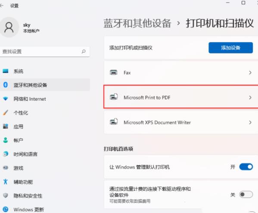Screen dimensions: 258x213
Task: Go to 个性化 settings
Action: point(45,113)
